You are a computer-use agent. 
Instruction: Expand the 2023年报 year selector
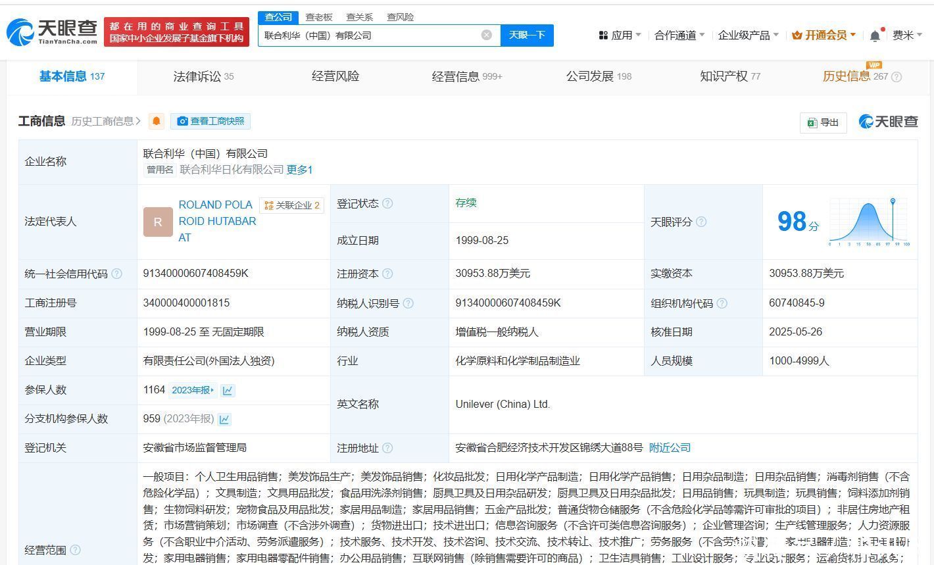(193, 390)
